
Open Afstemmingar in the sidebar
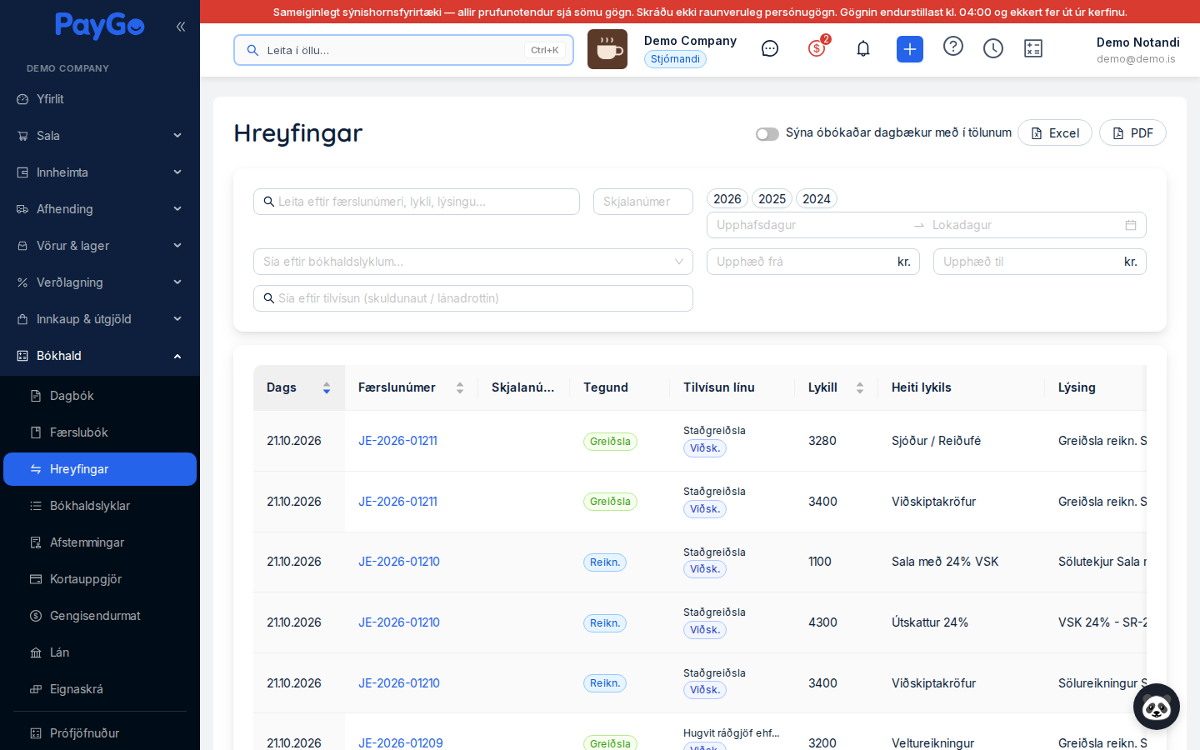coord(100,542)
